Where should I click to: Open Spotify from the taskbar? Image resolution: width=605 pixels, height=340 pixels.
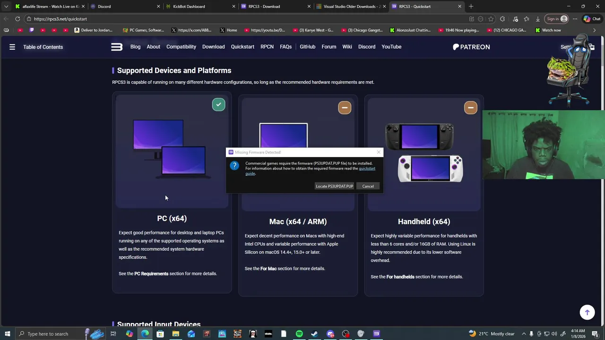tap(299, 334)
